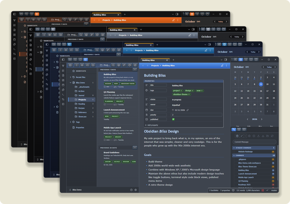The height and width of the screenshot is (204, 290).
Task: Go to next year after 2026
Action: click(x=262, y=119)
